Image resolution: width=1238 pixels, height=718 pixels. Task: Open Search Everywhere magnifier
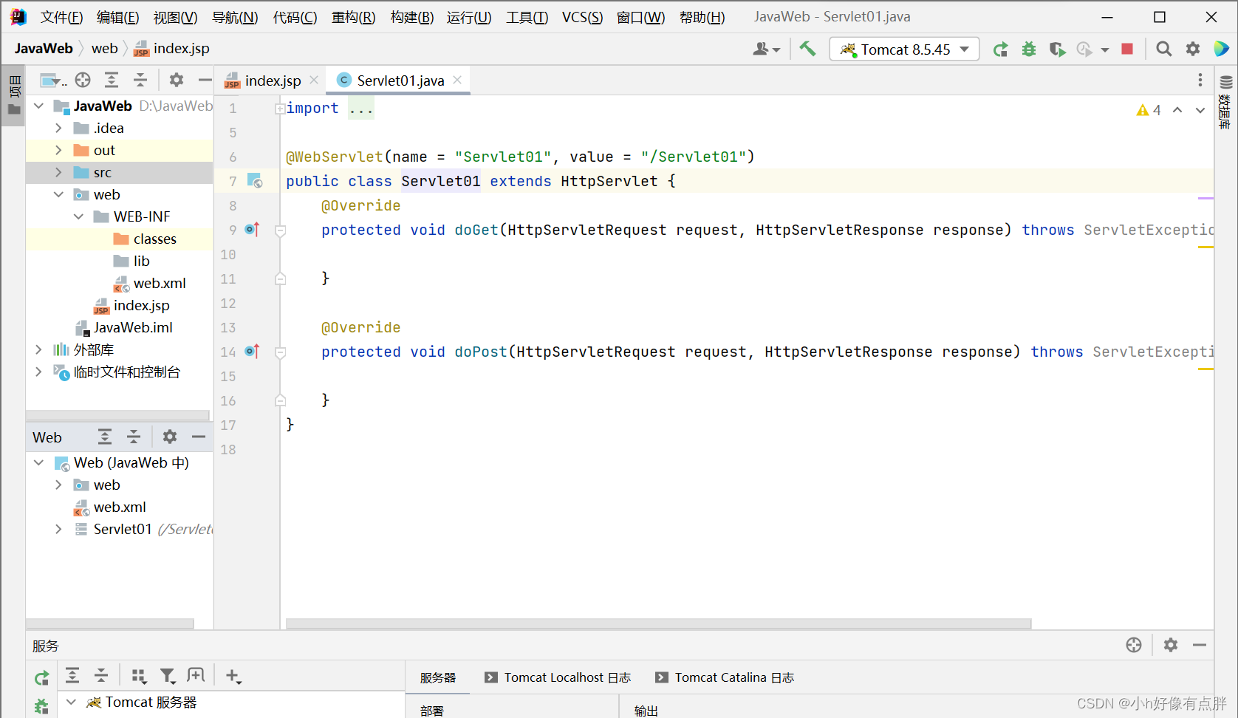[1164, 49]
